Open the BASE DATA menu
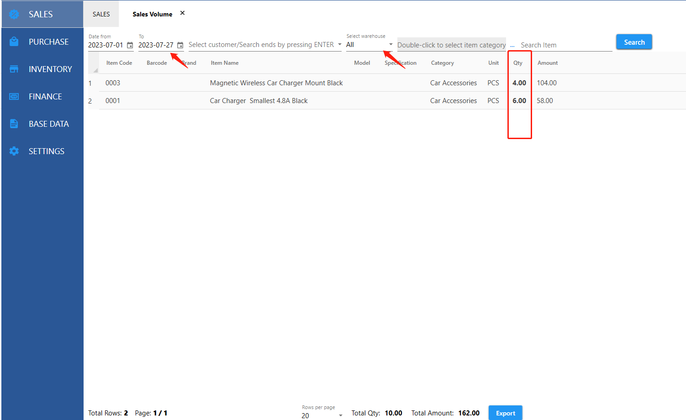Image resolution: width=686 pixels, height=420 pixels. click(x=42, y=124)
